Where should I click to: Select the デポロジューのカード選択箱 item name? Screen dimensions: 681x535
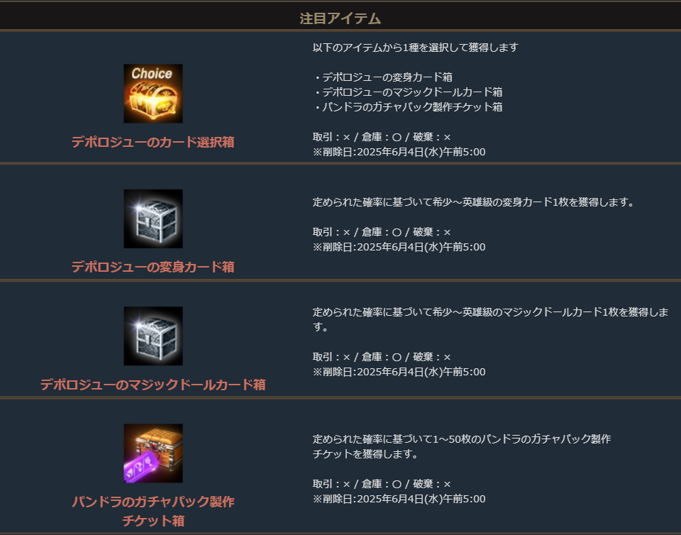(153, 142)
